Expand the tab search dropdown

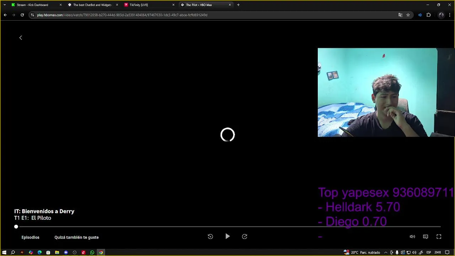coord(5,5)
